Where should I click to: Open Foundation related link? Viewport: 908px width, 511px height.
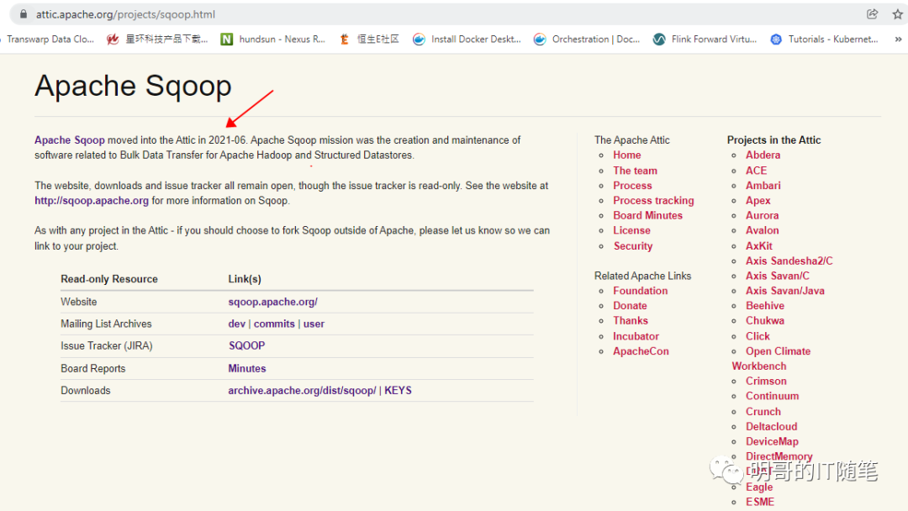point(641,291)
